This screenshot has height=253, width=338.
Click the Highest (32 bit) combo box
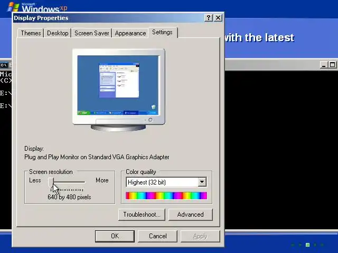coord(166,182)
